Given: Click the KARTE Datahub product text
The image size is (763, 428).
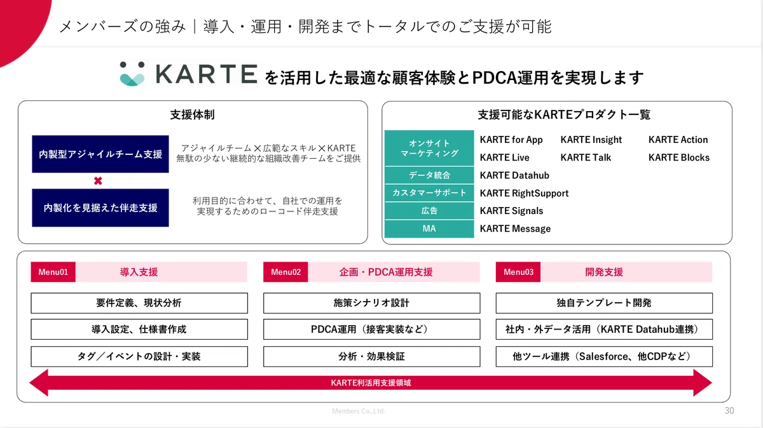Looking at the screenshot, I should tap(514, 175).
